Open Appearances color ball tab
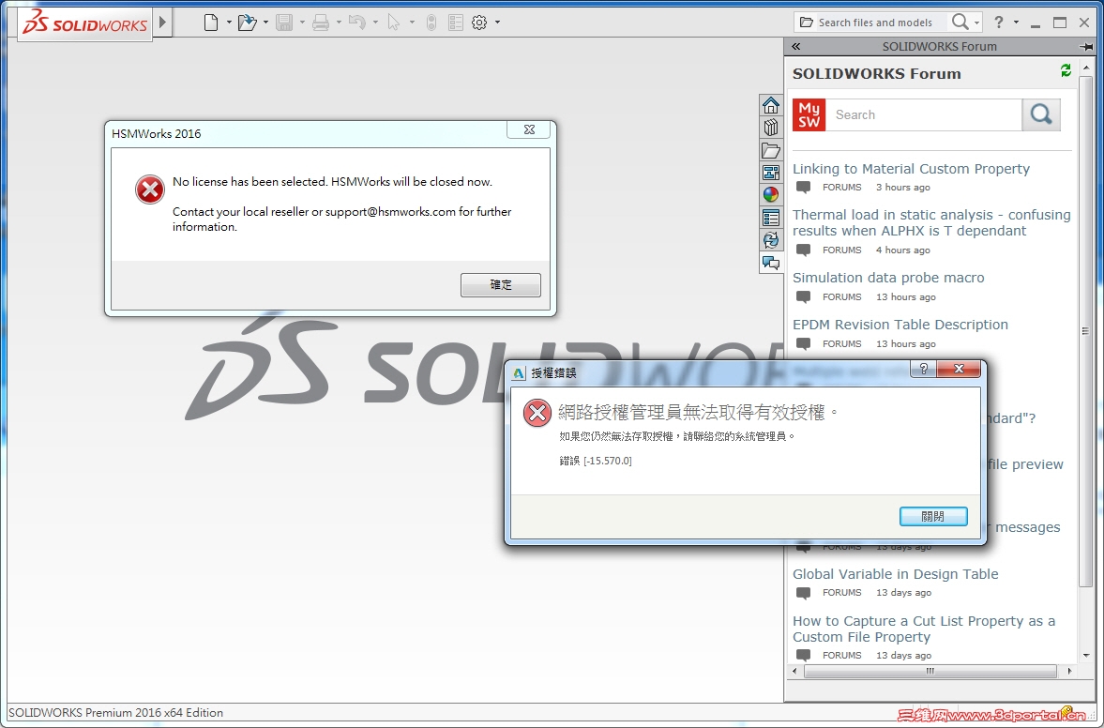 click(771, 195)
